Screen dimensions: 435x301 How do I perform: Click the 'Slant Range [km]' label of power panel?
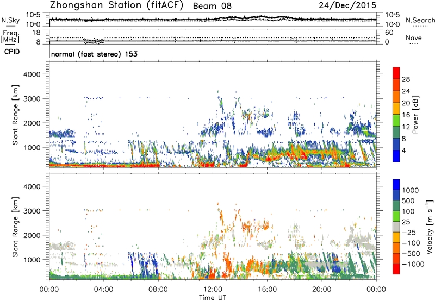pos(15,115)
